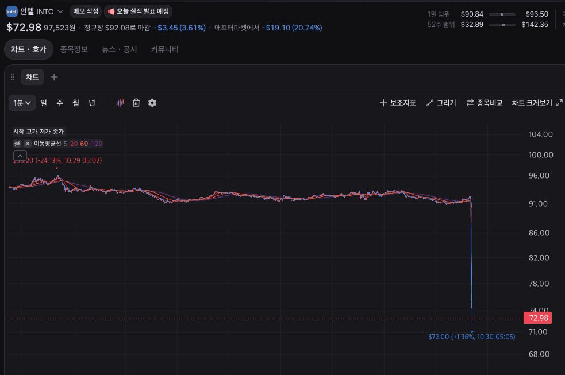This screenshot has width=565, height=375.
Task: Click the $142.35 52-week high value
Action: coord(535,25)
